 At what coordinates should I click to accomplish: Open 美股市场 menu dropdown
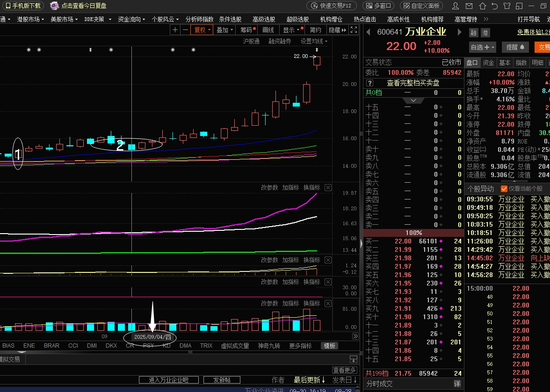pos(64,19)
